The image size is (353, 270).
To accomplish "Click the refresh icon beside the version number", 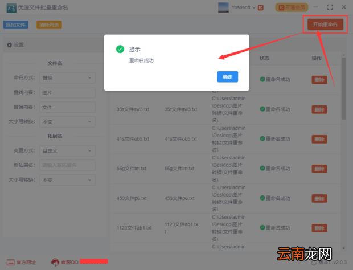I will point(314,263).
